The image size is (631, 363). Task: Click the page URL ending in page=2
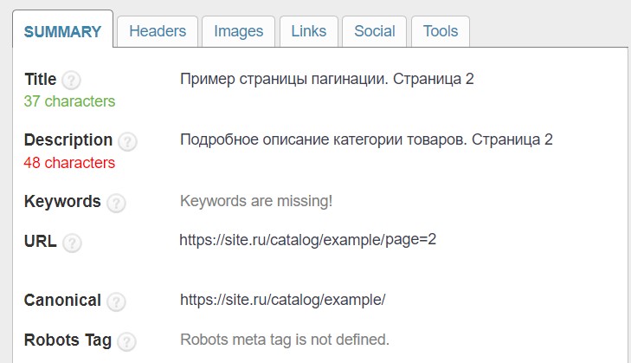[308, 240]
